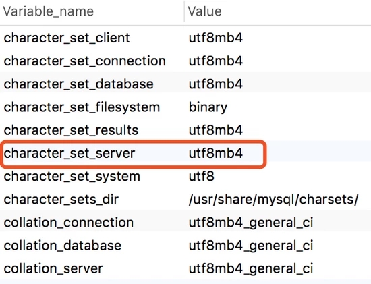The height and width of the screenshot is (284, 371).
Task: Select the collation_connection variable name
Action: (x=69, y=223)
